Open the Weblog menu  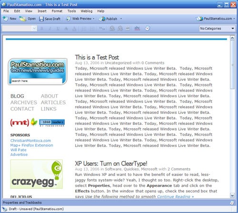click(x=87, y=11)
